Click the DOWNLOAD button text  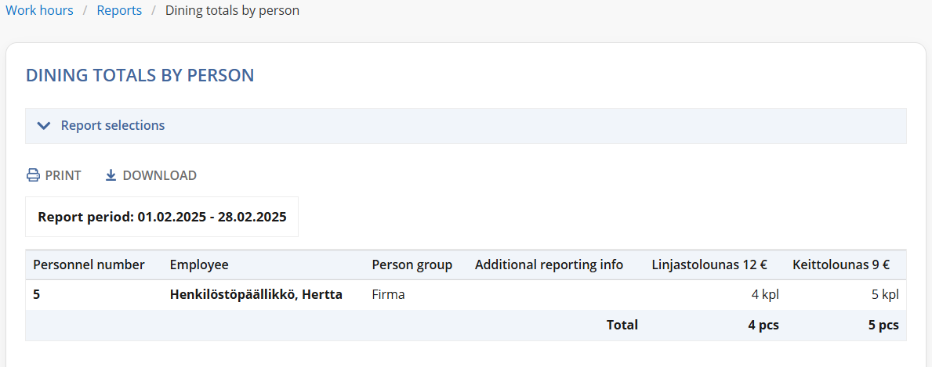159,176
